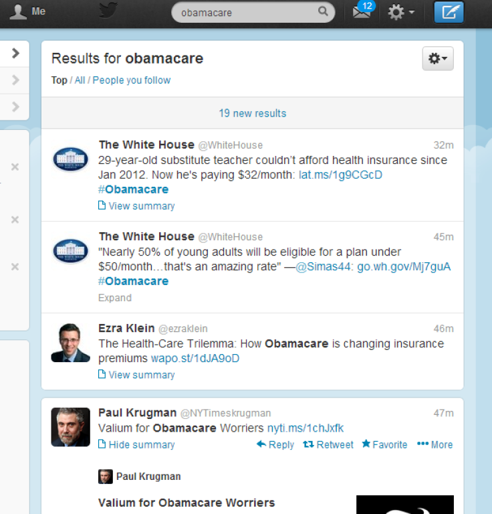492x514 pixels.
Task: Open Valium for Obamacare Worriers headline
Action: pyautogui.click(x=187, y=503)
